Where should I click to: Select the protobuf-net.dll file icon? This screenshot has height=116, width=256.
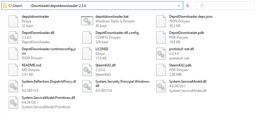click(161, 53)
